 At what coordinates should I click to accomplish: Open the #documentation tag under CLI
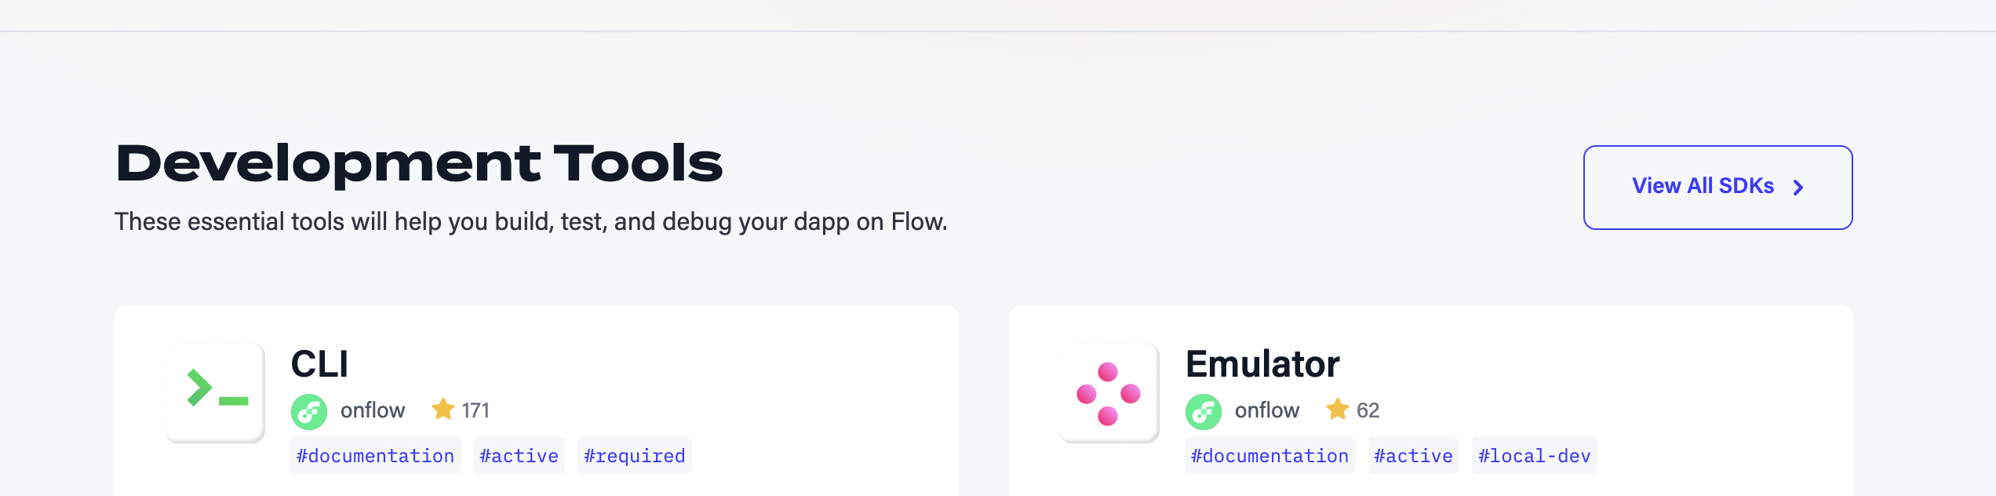click(x=375, y=455)
